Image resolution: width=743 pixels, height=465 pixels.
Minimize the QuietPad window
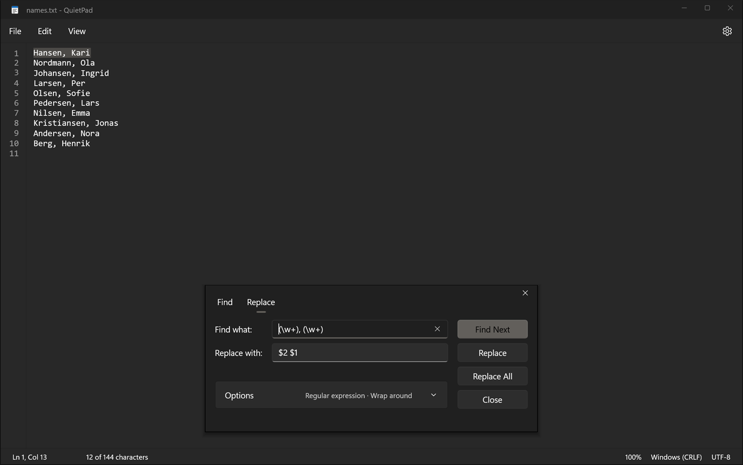(x=684, y=8)
